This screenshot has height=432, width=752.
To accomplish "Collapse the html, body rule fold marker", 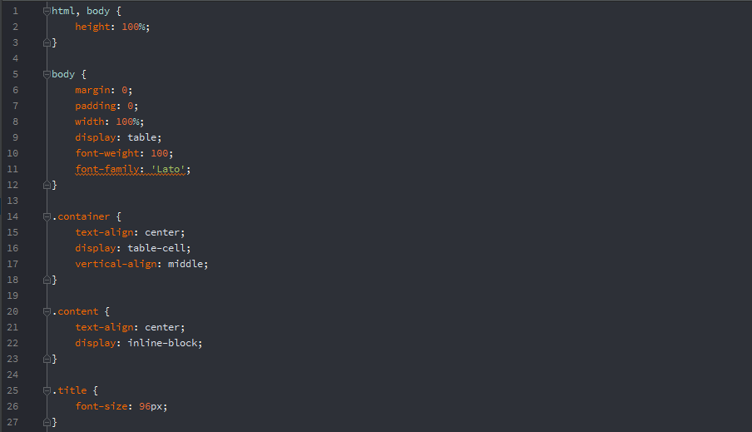I will [47, 11].
